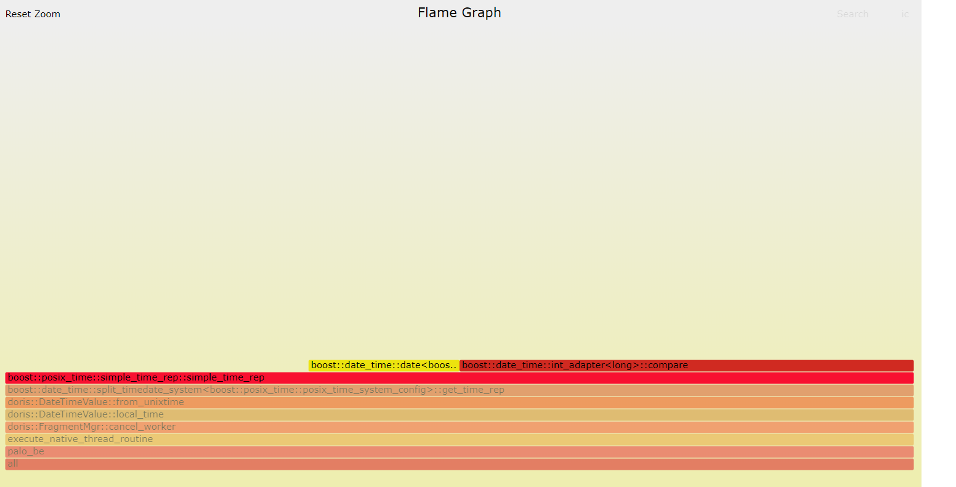Screen dimensions: 956x487
Task: Click the 'palo_be' text label
Action: 26,452
